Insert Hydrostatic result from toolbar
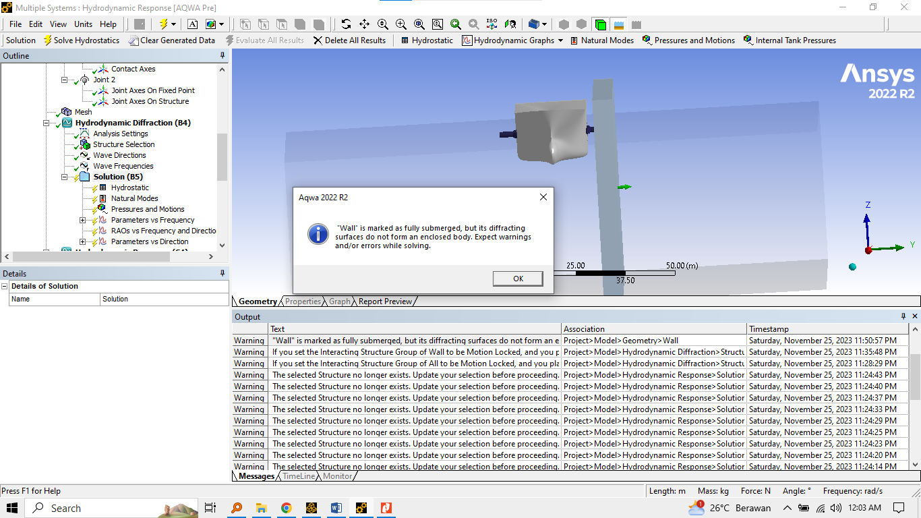The width and height of the screenshot is (921, 518). coord(426,40)
